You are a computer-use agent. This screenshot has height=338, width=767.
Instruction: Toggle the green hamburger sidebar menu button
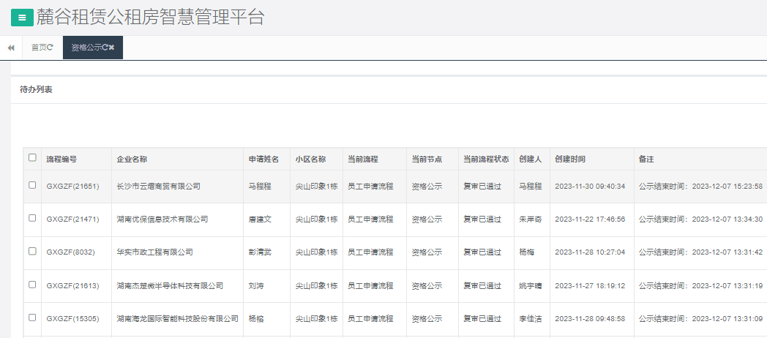22,18
